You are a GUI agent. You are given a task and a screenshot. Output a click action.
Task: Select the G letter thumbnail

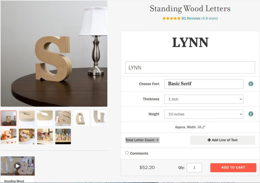click(x=81, y=118)
